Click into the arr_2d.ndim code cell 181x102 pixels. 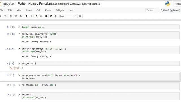click(100, 63)
